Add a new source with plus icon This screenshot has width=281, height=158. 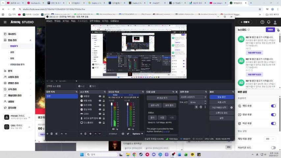(81, 134)
